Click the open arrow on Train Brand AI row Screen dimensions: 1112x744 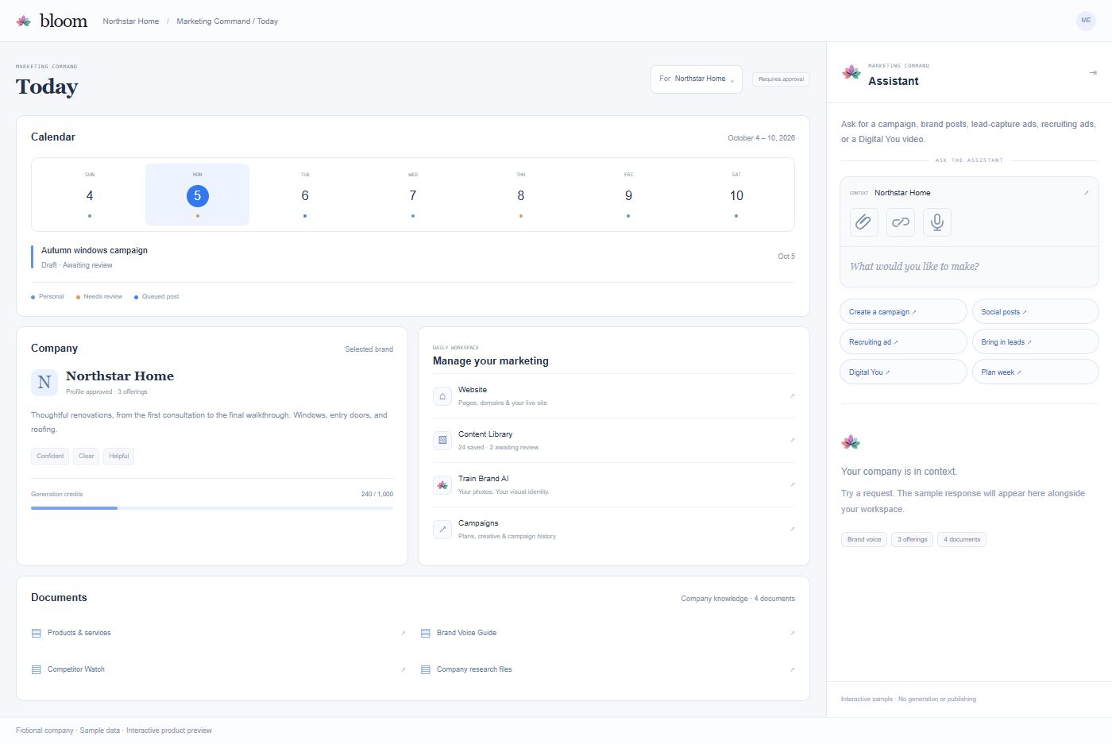792,484
